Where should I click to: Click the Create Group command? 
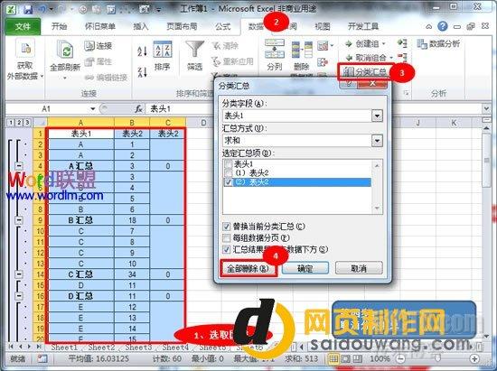[x=365, y=43]
